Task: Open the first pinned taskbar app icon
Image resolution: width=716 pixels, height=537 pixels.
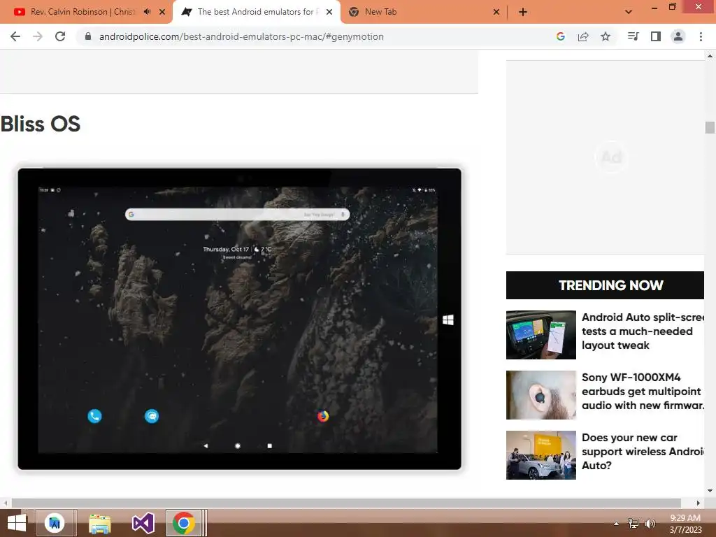Action: 55,523
